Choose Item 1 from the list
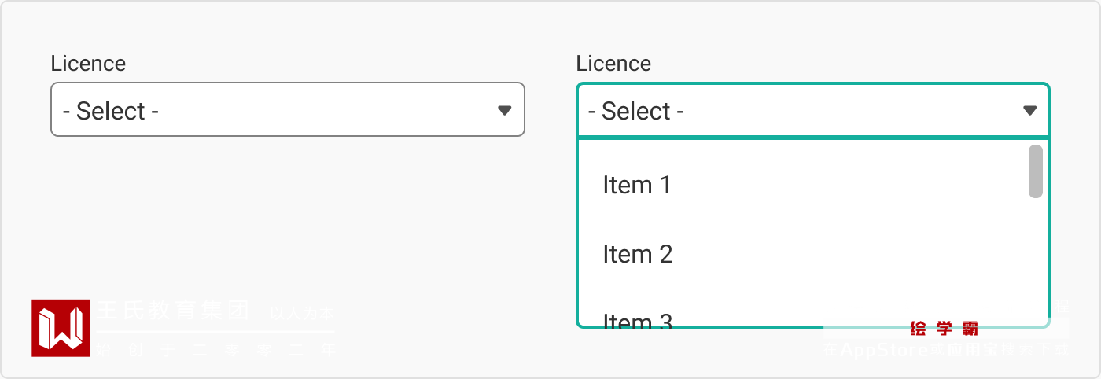Viewport: 1101px width, 379px height. tap(637, 185)
